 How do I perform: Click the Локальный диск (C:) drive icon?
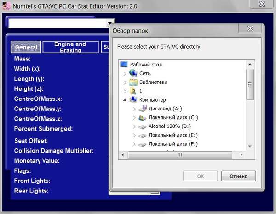[143, 118]
